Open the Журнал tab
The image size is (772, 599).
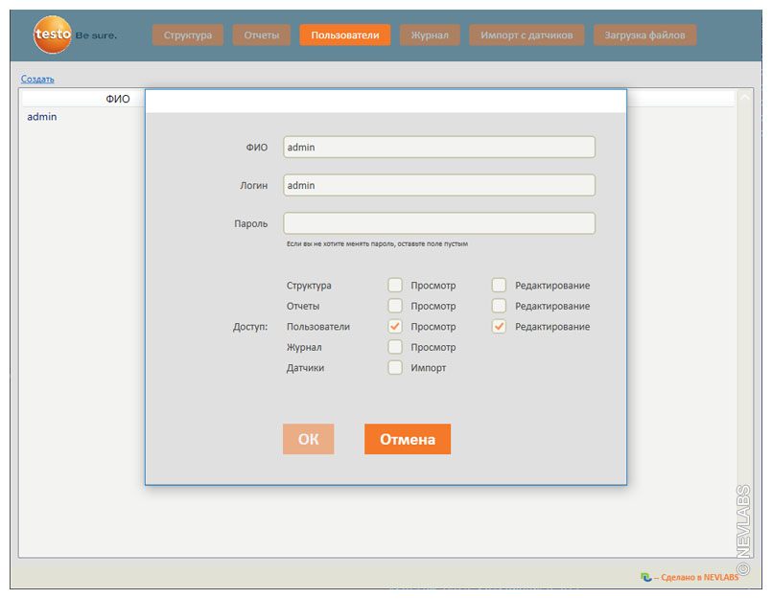click(x=430, y=35)
